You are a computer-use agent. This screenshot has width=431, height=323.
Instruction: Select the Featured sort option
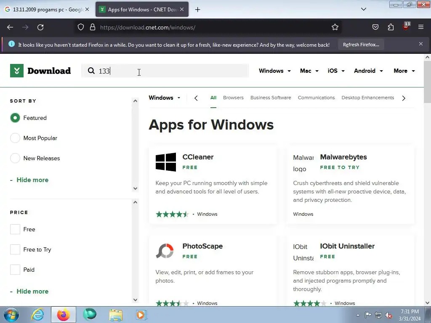pyautogui.click(x=15, y=118)
